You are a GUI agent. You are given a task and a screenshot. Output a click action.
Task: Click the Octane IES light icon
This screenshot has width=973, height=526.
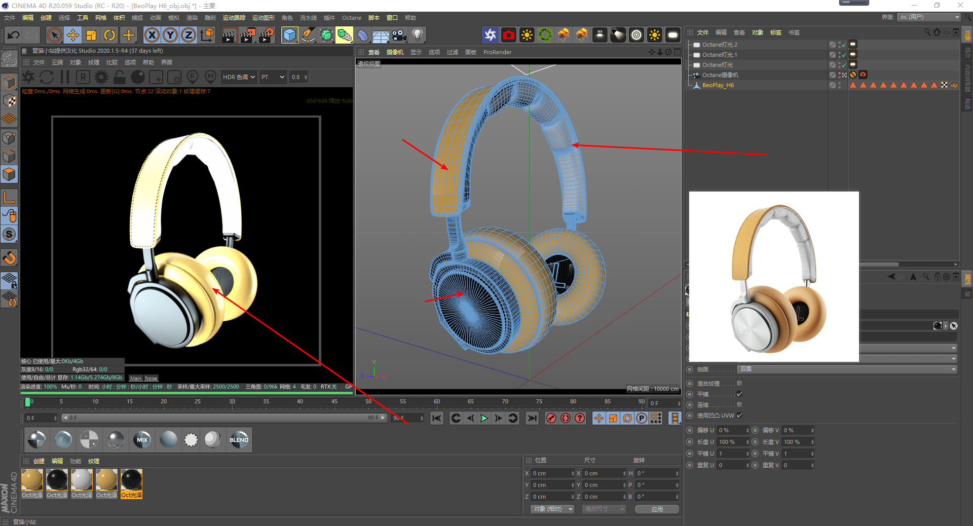click(x=600, y=35)
